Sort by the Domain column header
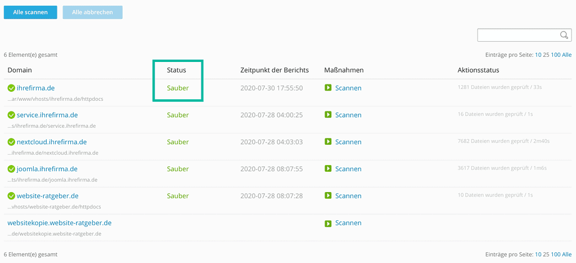Screen dimensions: 576x263 [x=20, y=70]
